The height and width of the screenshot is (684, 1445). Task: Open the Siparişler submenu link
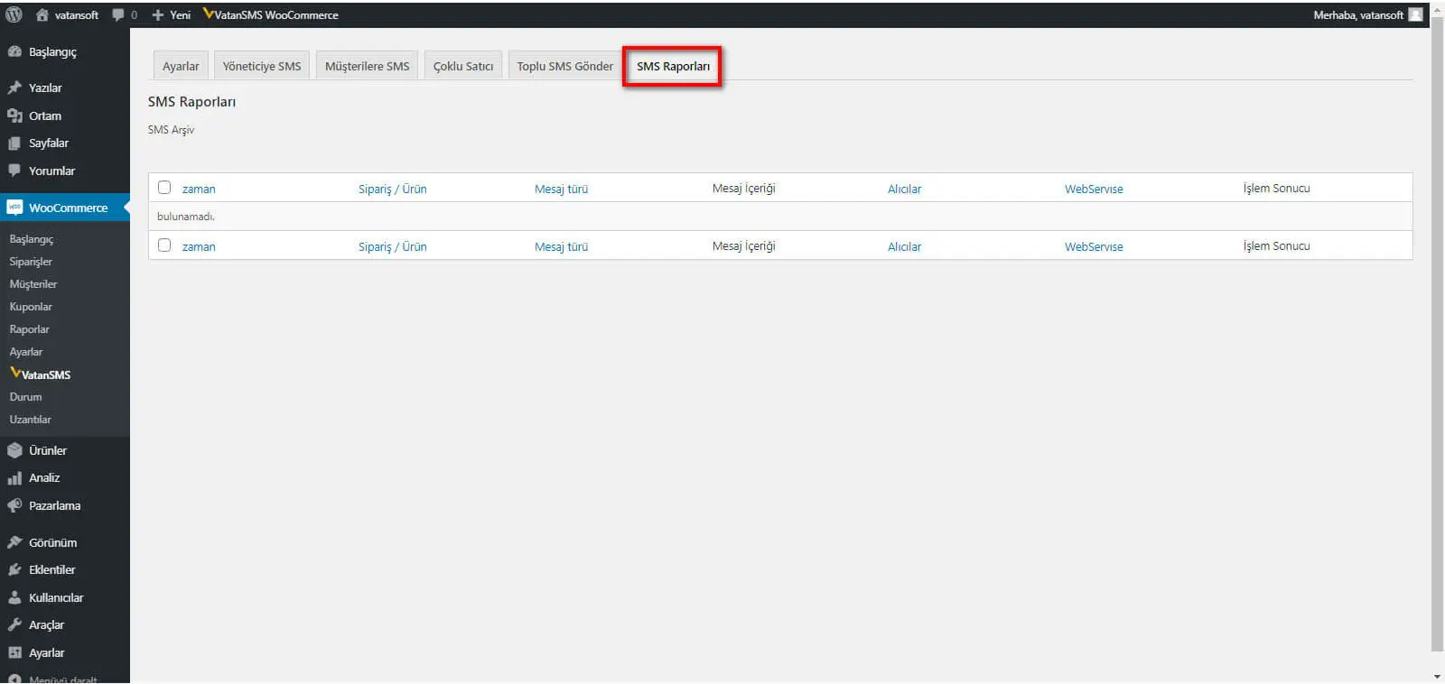coord(31,262)
